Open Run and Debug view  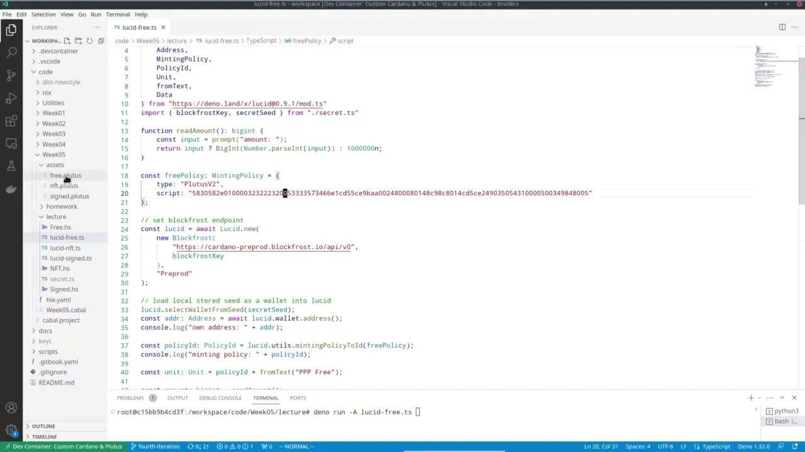(11, 98)
